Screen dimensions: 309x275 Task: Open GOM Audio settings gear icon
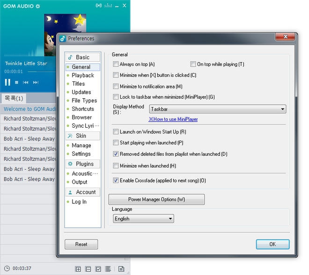point(38,6)
